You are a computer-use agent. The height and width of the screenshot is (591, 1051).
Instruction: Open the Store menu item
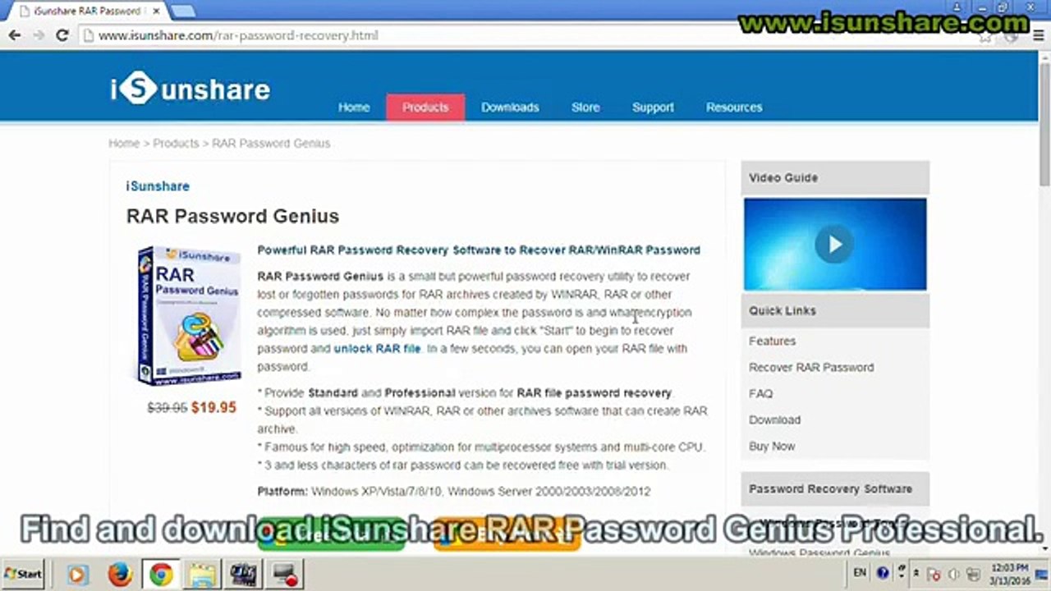pyautogui.click(x=585, y=108)
